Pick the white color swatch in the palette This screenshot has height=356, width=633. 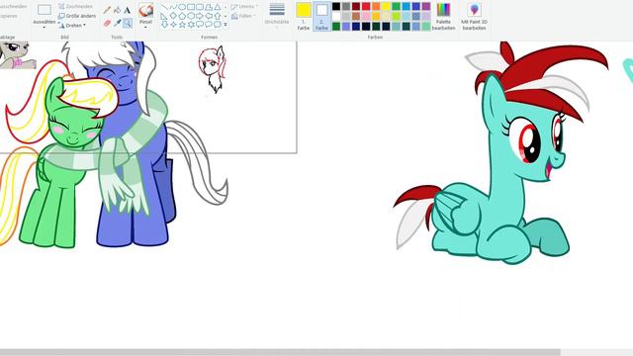click(x=336, y=16)
